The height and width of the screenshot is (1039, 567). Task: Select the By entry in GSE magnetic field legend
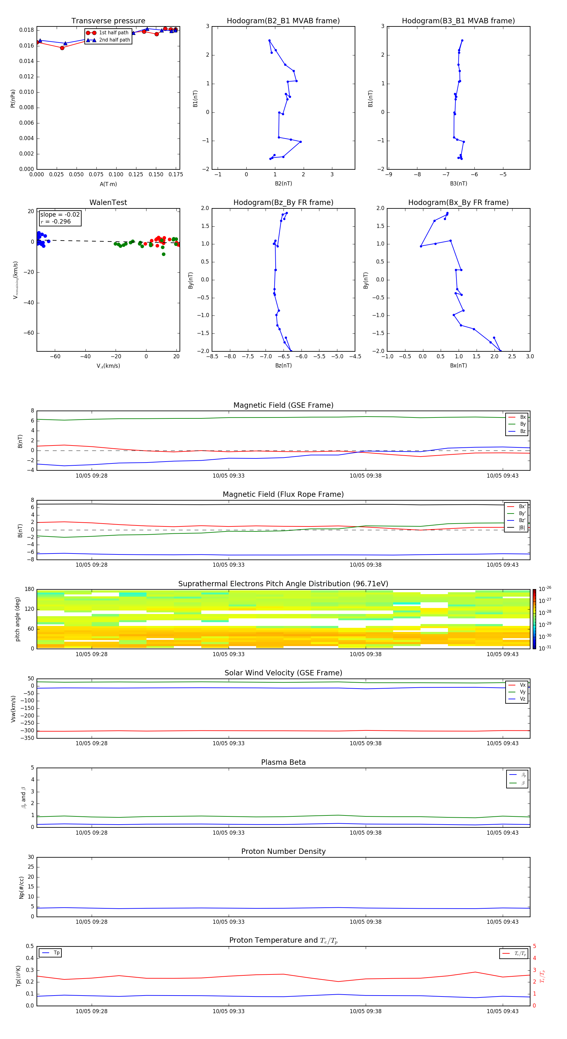(x=517, y=424)
